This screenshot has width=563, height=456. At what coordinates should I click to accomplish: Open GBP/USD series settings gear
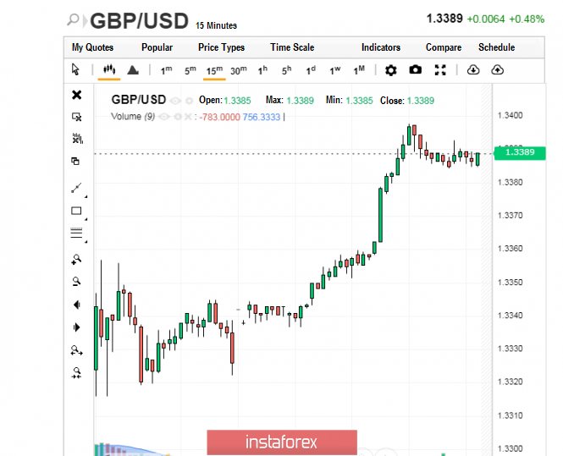[x=190, y=101]
